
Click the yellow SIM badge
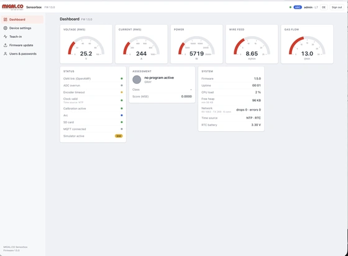[x=119, y=136]
